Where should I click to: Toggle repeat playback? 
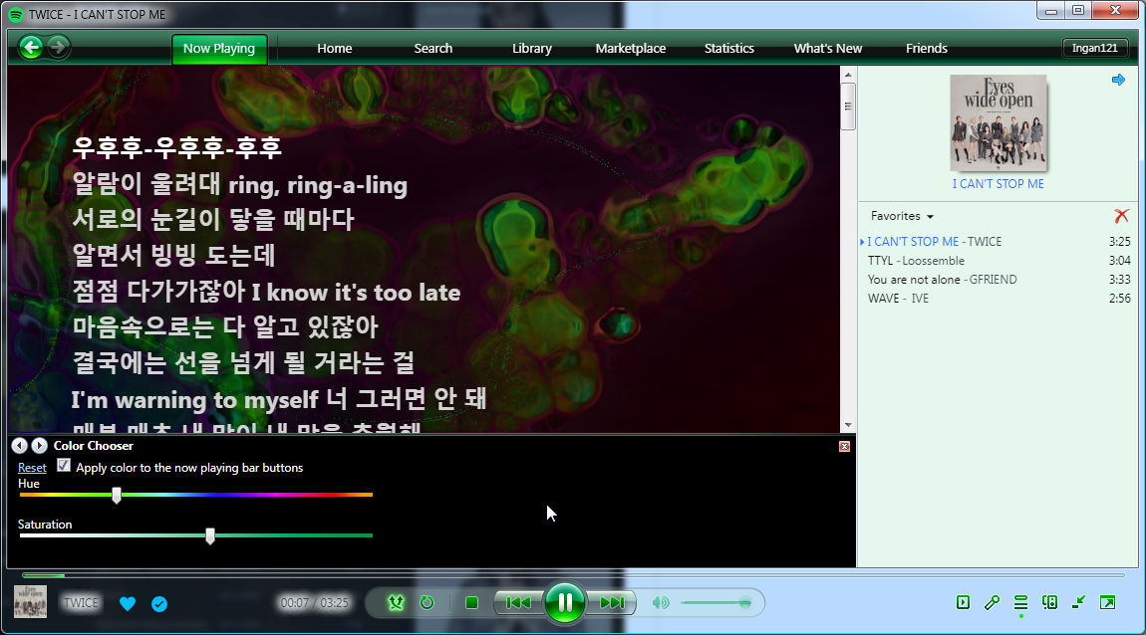point(427,603)
